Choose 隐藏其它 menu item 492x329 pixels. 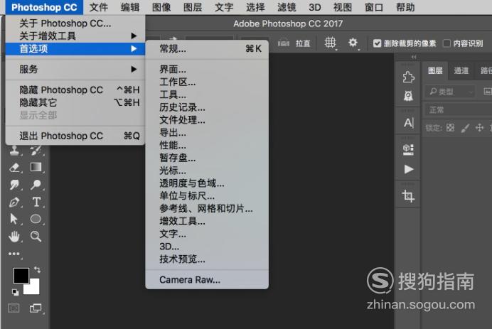pos(75,102)
